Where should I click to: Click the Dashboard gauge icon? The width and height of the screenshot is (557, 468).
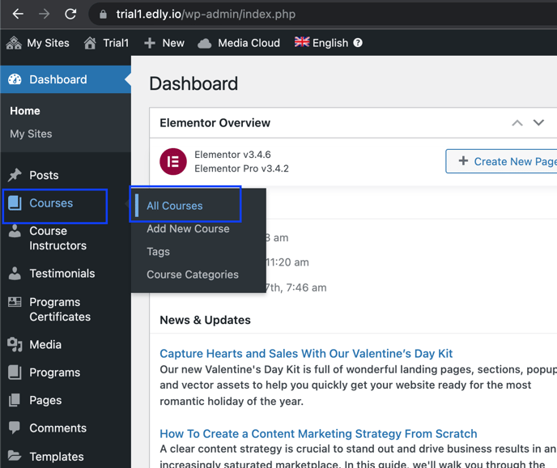15,79
